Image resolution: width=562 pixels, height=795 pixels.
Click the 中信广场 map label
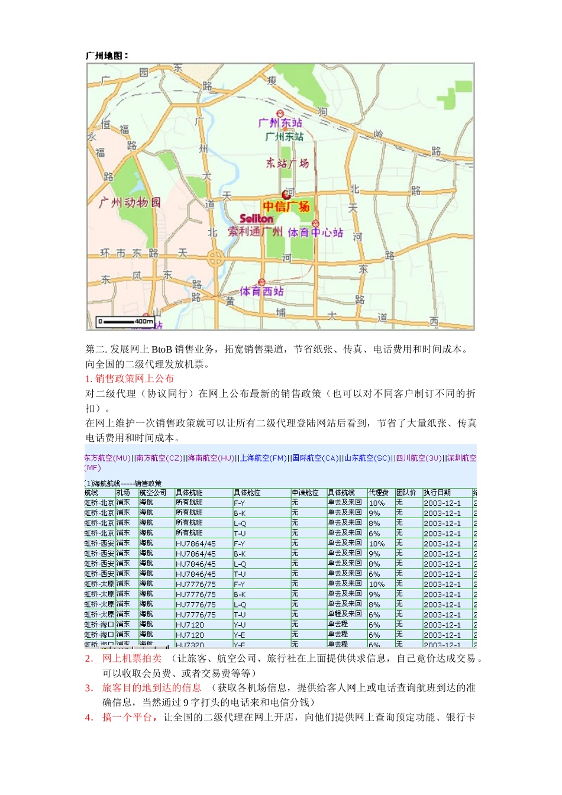pyautogui.click(x=286, y=206)
